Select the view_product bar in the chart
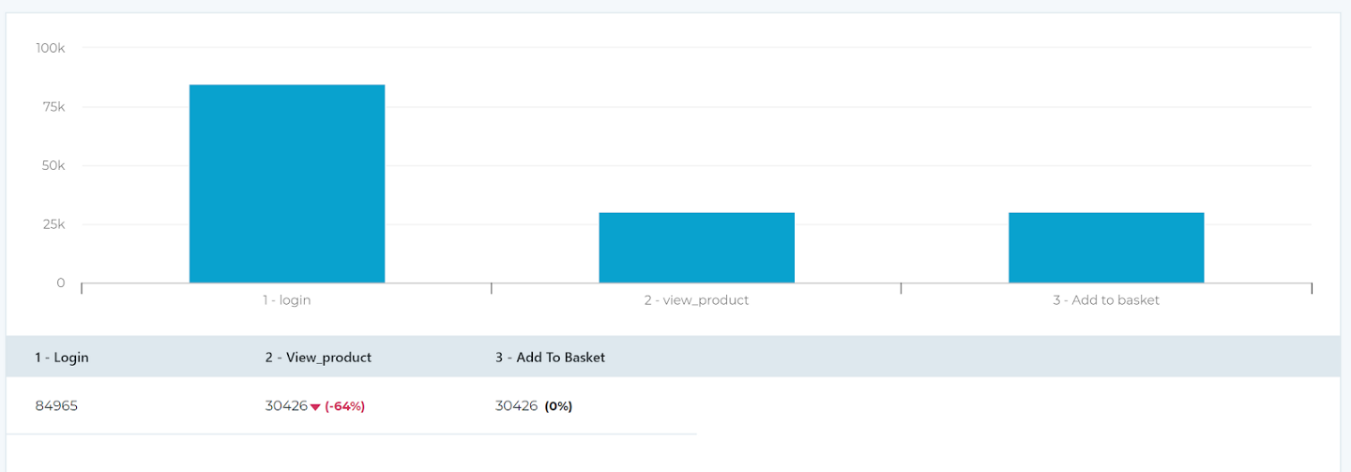1351x472 pixels. [x=697, y=248]
